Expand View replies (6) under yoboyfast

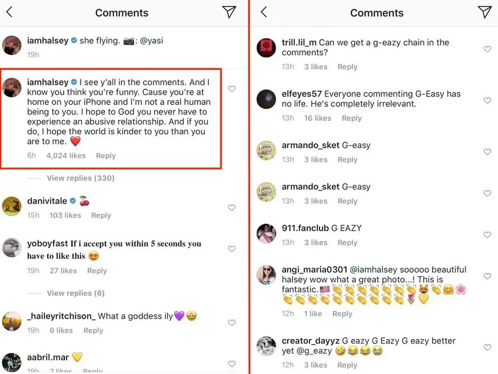(76, 293)
